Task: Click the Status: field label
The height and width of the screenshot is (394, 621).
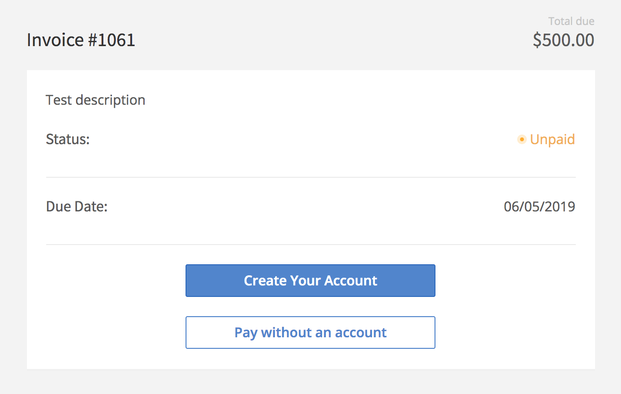Action: pos(68,139)
